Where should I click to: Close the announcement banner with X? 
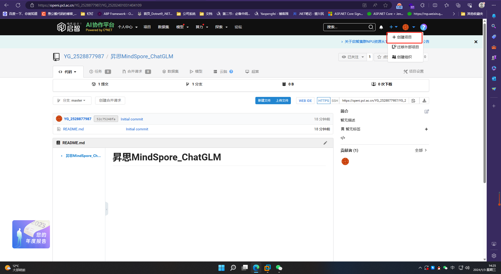tap(476, 42)
